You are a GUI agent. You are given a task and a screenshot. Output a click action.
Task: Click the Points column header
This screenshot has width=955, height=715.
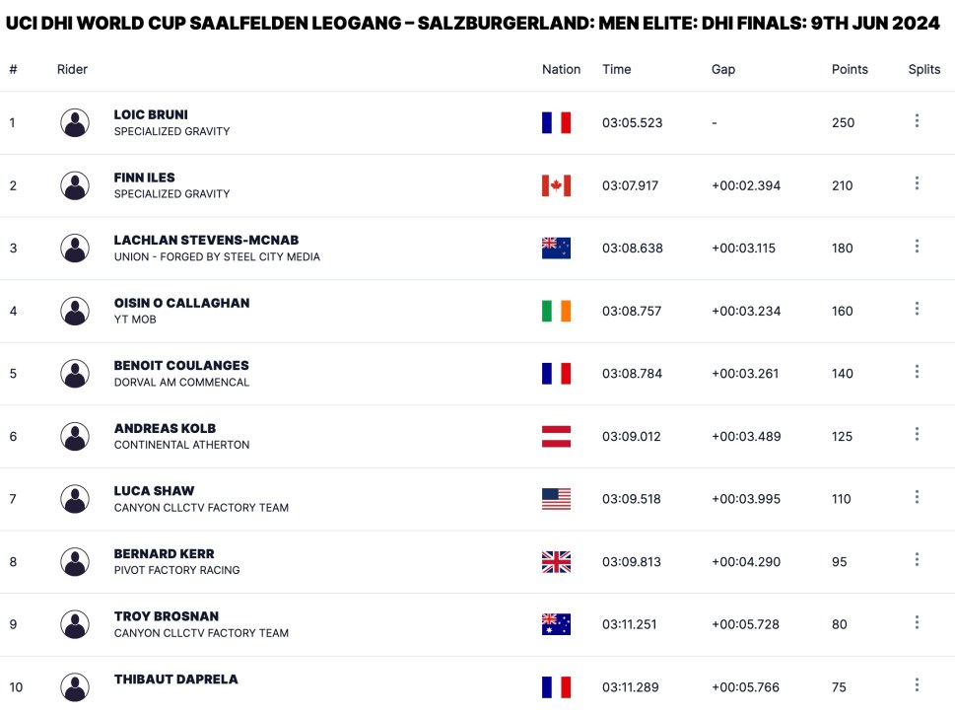click(850, 69)
